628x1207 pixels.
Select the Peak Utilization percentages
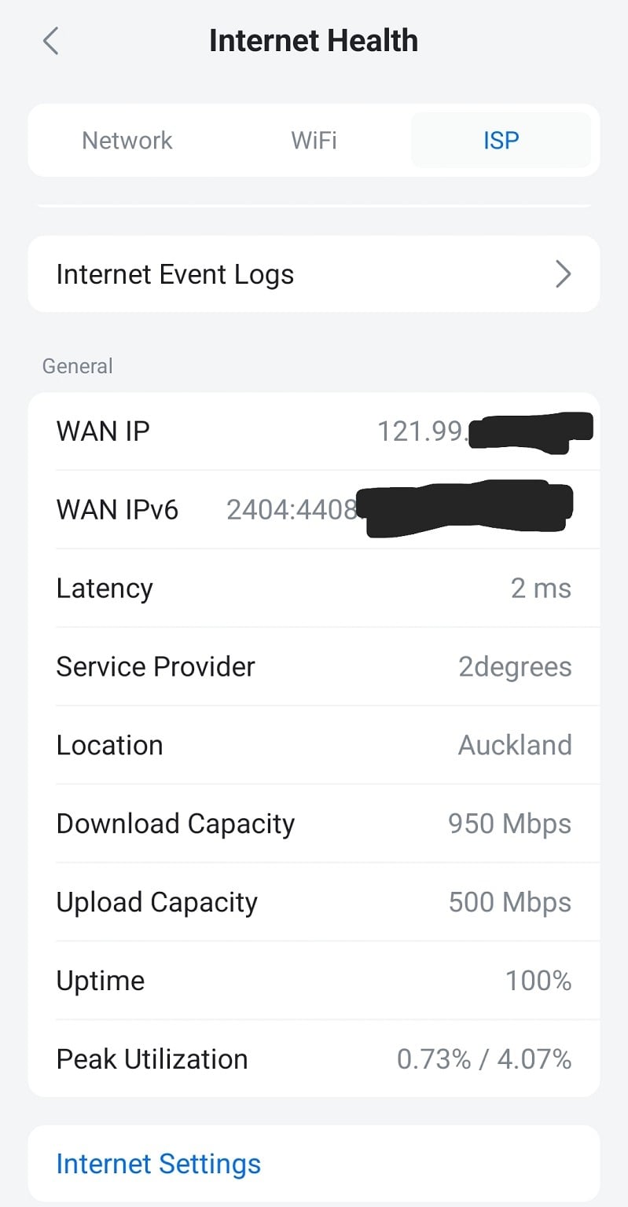point(483,1059)
